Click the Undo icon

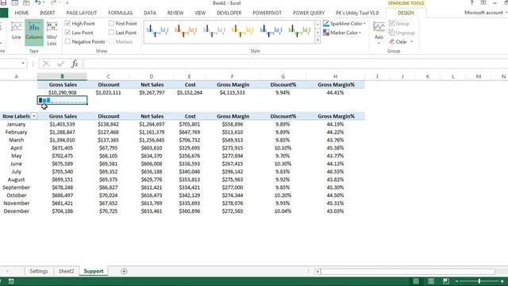click(38, 3)
